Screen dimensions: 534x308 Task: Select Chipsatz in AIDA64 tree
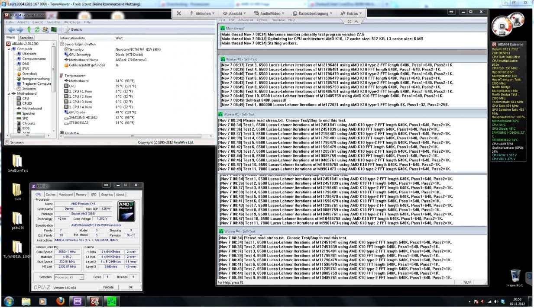(x=26, y=123)
